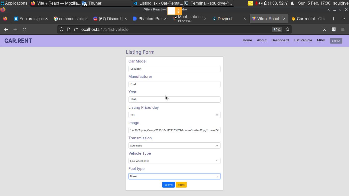
Task: Click the page info document icon
Action: (68, 29)
